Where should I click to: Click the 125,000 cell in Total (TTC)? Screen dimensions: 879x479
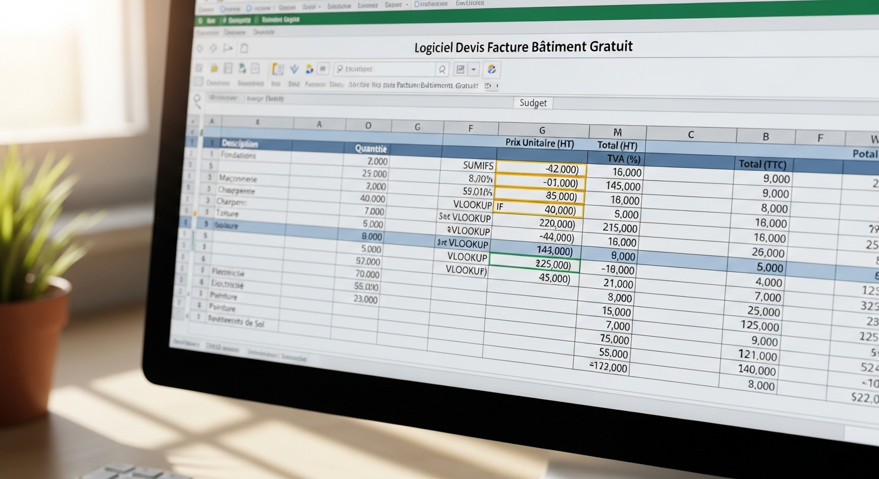[760, 327]
